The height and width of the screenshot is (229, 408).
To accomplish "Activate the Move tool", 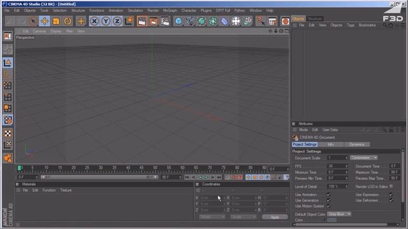I will tap(45, 21).
